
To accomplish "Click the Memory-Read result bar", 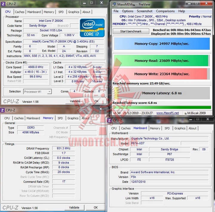I will pyautogui.click(x=161, y=61).
